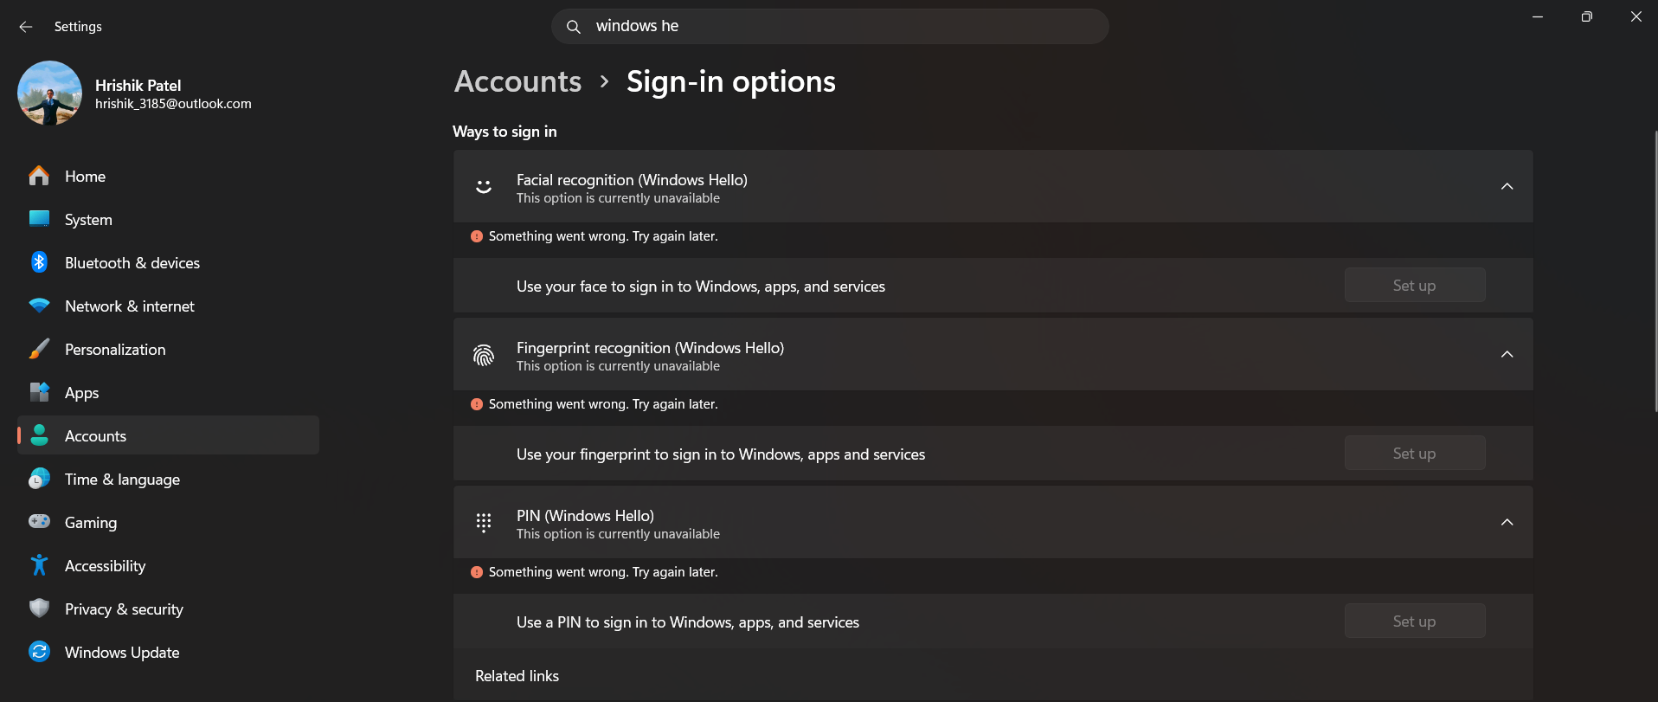Collapse the Fingerprint recognition section chevron
The height and width of the screenshot is (702, 1658).
1507,354
